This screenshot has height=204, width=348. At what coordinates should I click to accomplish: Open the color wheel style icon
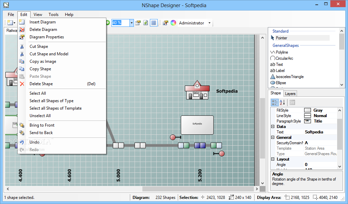173,23
